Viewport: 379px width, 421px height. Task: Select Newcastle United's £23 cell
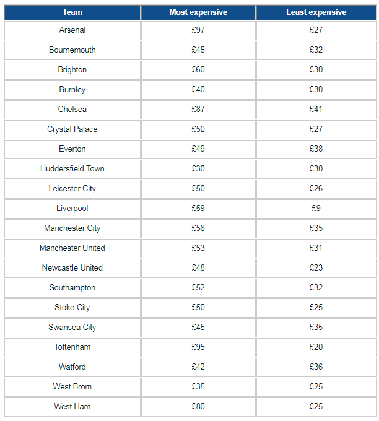(316, 268)
